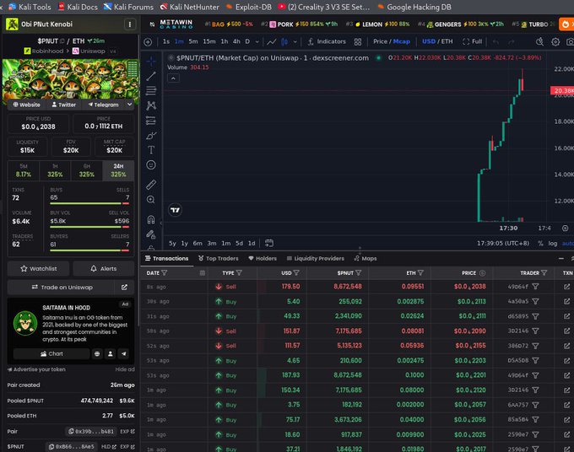This screenshot has height=452, width=574.
Task: Open chart style dropdown arrow
Action: 295,41
